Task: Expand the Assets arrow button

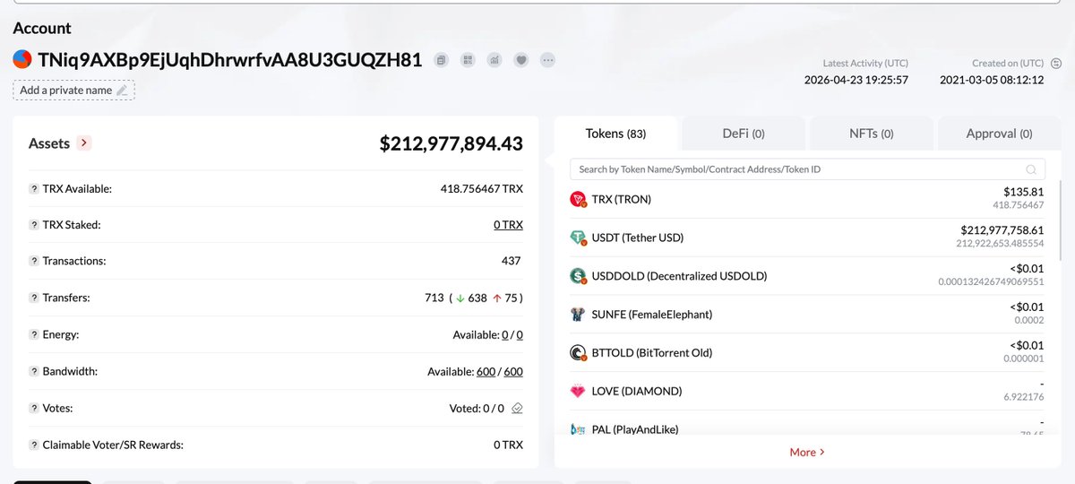Action: pos(84,143)
